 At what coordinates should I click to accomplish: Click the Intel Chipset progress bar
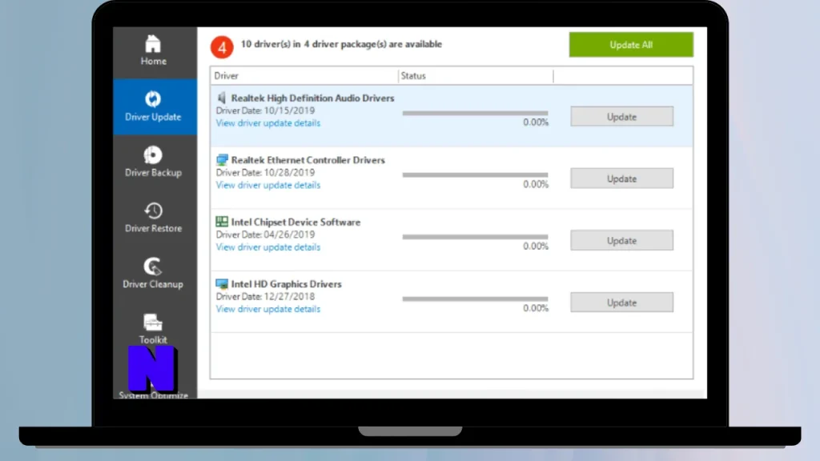point(476,237)
